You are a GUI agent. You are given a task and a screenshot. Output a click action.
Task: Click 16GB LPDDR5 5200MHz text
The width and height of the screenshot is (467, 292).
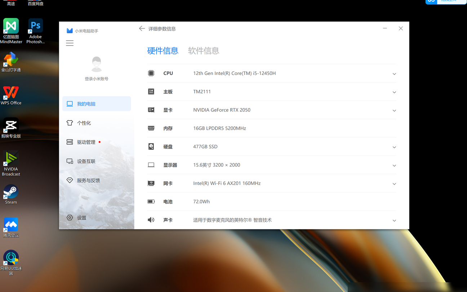tap(219, 128)
